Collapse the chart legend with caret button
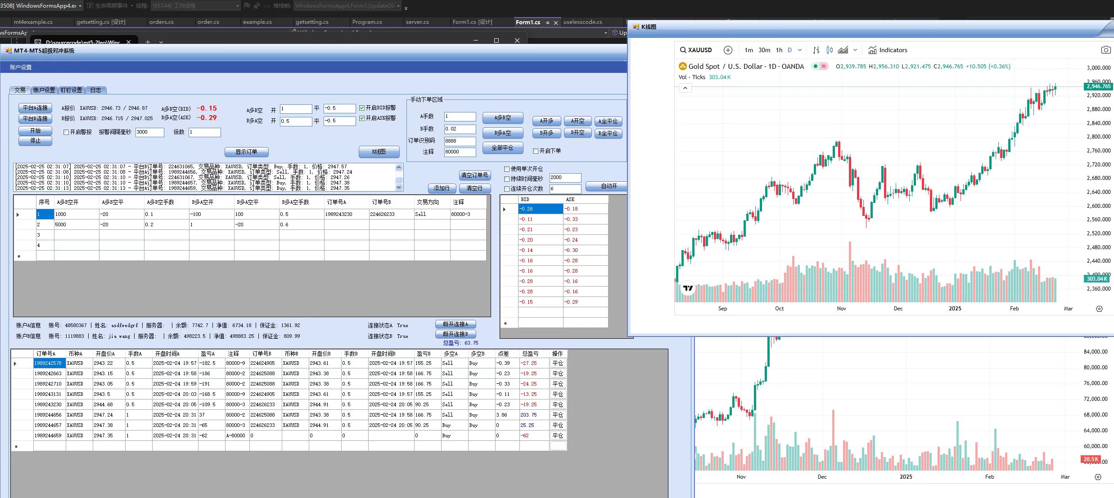This screenshot has width=1114, height=498. 685,88
